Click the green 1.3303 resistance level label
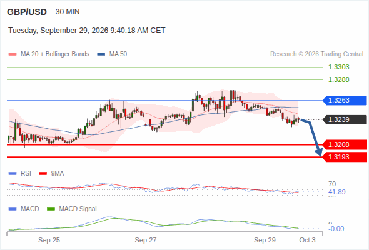The image size is (369, 250). 338,67
